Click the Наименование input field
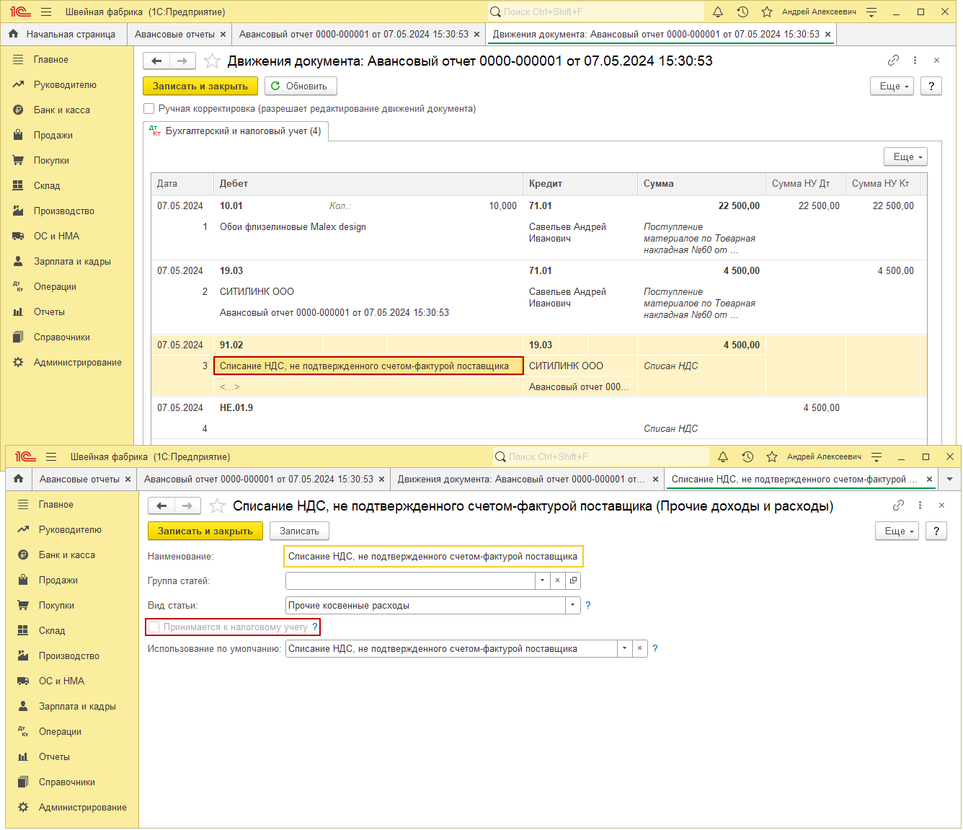Screen dimensions: 963x830 point(433,557)
